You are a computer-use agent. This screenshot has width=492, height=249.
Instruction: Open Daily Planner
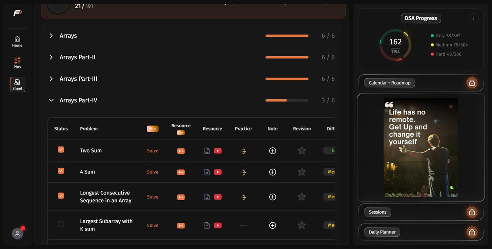click(382, 232)
